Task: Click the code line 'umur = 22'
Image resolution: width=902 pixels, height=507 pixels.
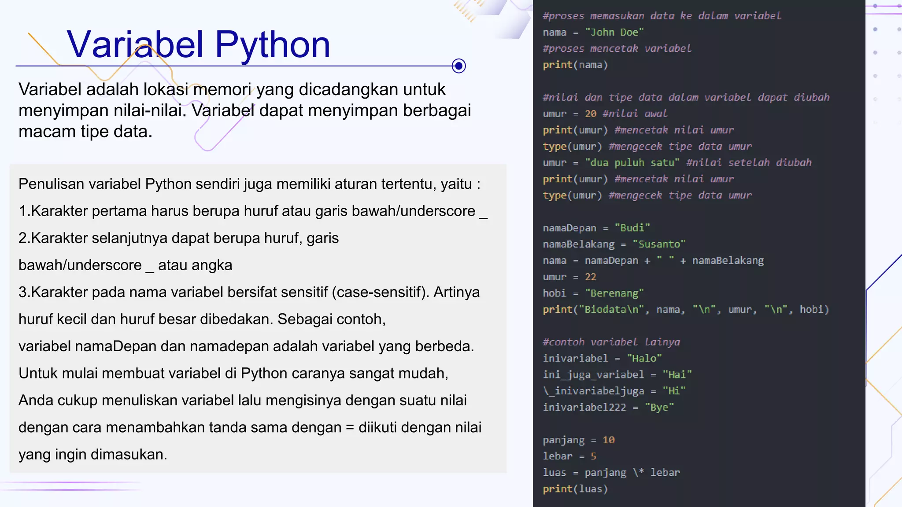Action: [569, 277]
